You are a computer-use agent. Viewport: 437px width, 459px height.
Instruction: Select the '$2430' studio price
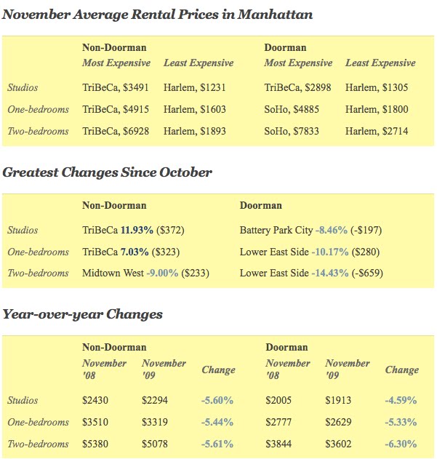coord(97,401)
